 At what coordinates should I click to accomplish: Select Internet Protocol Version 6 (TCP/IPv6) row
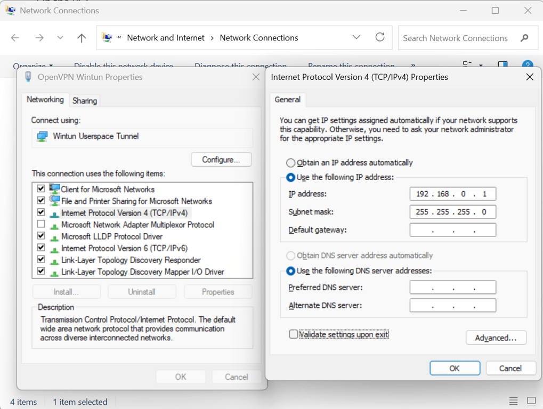[124, 248]
